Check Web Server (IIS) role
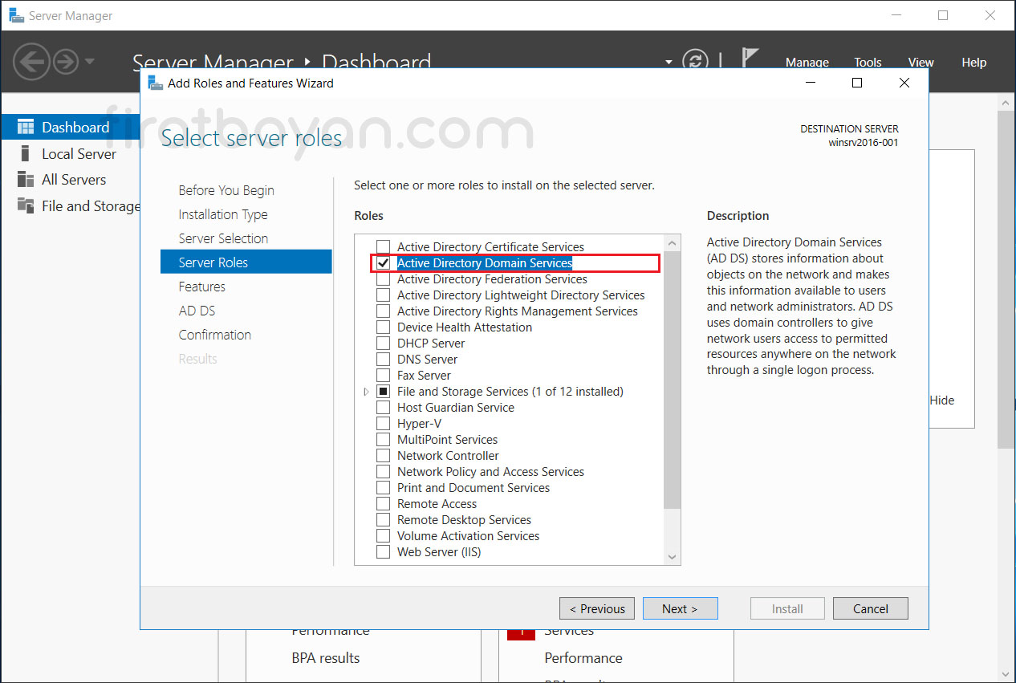Image resolution: width=1016 pixels, height=683 pixels. coord(384,552)
